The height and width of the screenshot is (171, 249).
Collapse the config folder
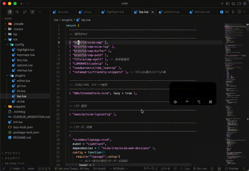19,45
